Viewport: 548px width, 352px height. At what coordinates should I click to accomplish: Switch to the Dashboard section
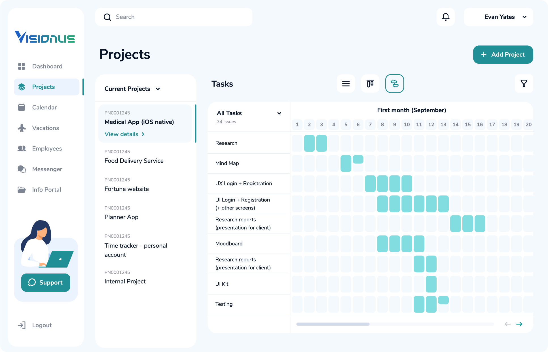pyautogui.click(x=47, y=66)
